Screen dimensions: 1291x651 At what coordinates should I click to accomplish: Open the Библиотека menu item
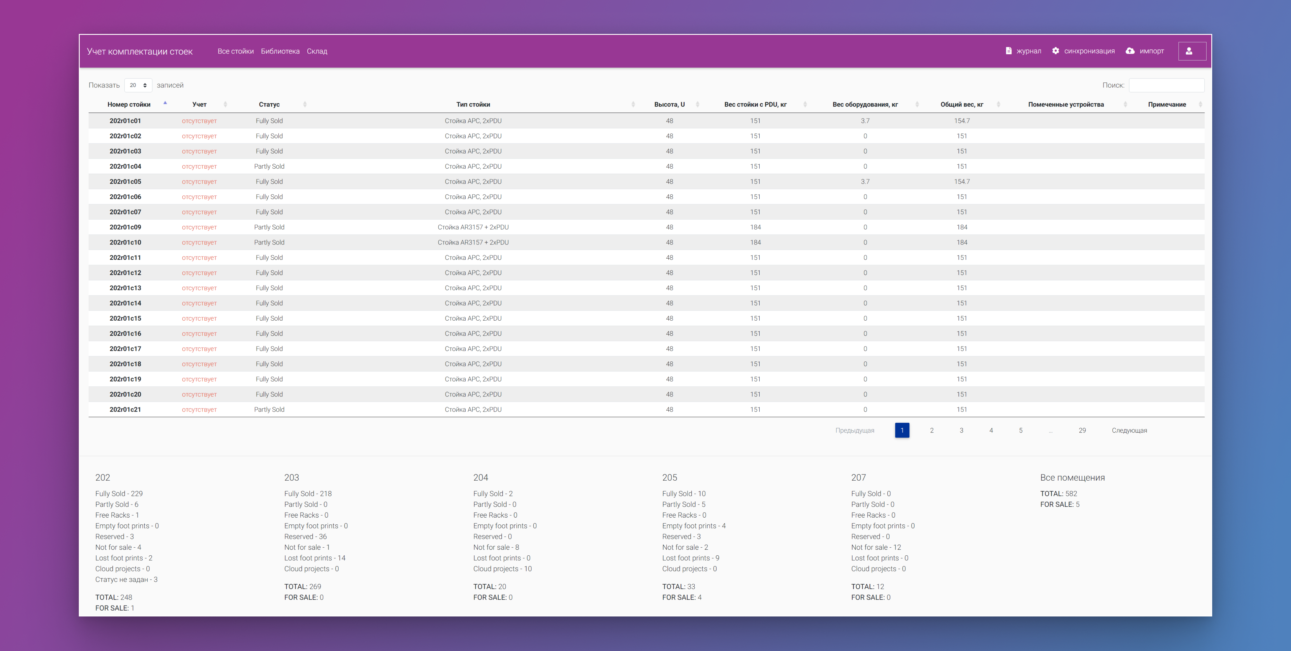click(x=280, y=51)
